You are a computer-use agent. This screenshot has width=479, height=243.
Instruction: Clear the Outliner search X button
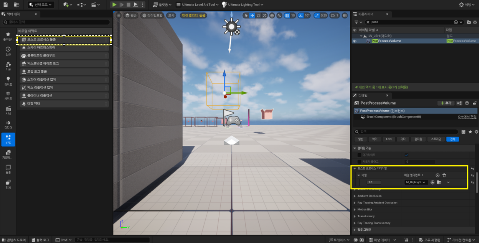[368, 22]
